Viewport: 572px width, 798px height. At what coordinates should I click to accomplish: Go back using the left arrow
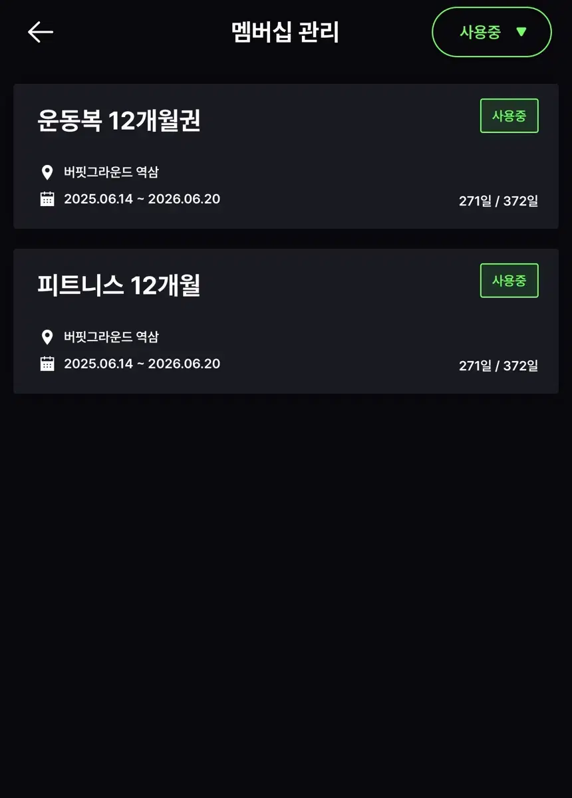point(41,32)
